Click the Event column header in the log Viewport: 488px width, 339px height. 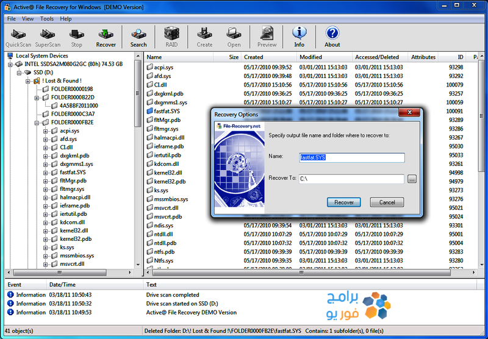pyautogui.click(x=26, y=285)
